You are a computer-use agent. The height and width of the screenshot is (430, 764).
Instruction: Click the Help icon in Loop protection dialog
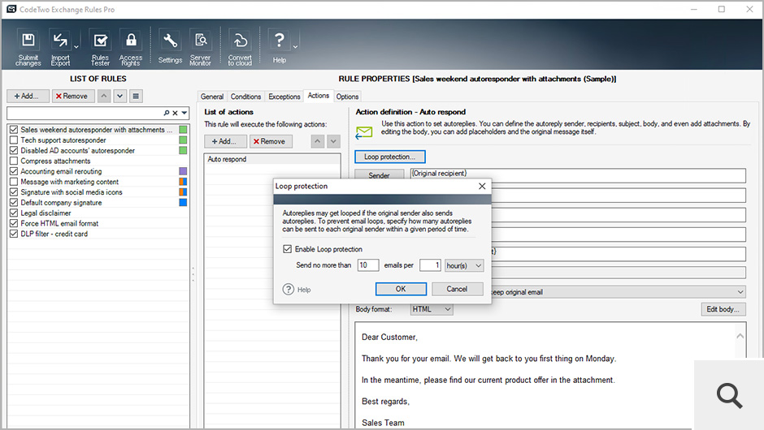[289, 290]
